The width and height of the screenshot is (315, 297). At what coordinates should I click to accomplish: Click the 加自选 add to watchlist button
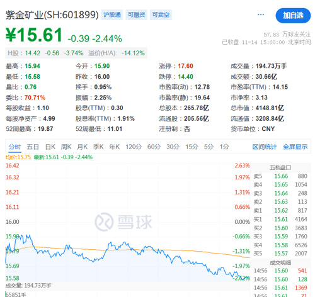tap(293, 16)
